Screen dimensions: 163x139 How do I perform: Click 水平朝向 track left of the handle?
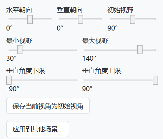pyautogui.click(x=18, y=19)
